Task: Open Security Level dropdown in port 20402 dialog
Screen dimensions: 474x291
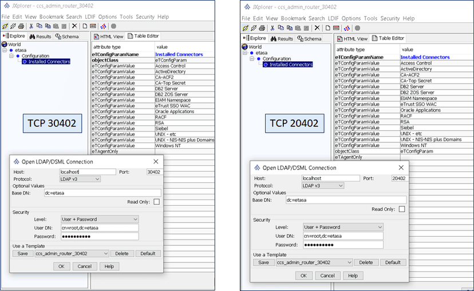Action: 342,227
